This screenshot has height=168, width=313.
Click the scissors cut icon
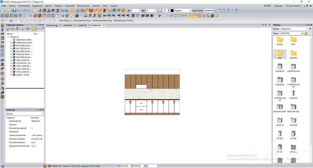coord(40,11)
